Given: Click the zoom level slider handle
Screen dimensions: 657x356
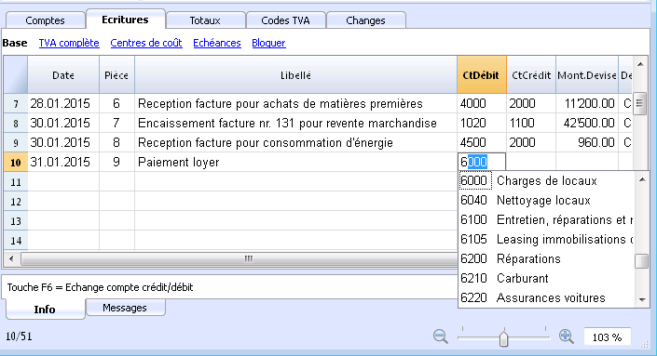Looking at the screenshot, I should pos(503,338).
